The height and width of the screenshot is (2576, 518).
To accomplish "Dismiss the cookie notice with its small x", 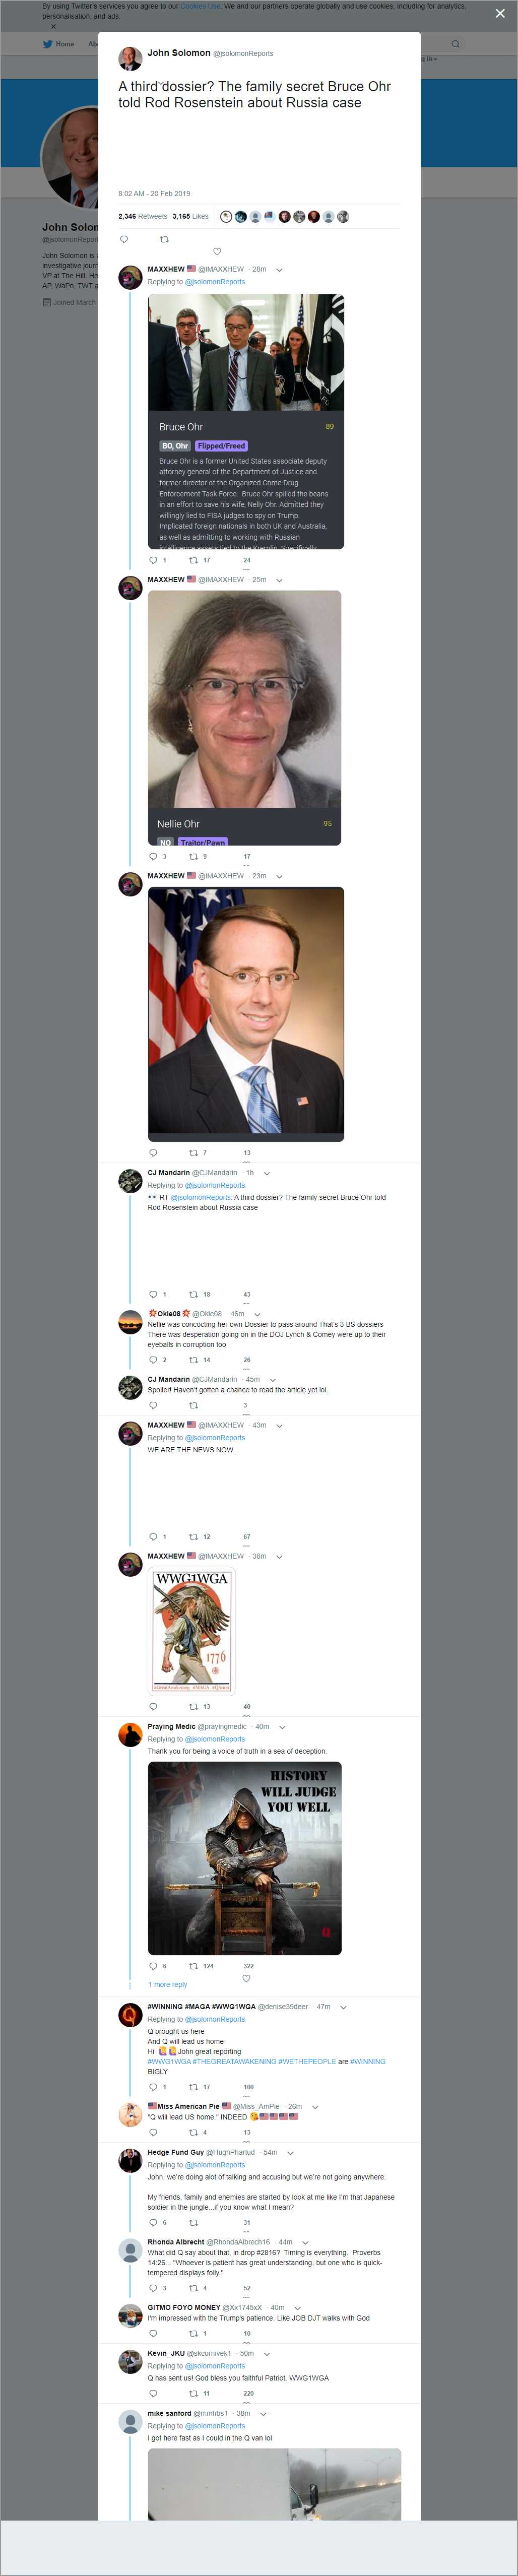I will (x=53, y=27).
